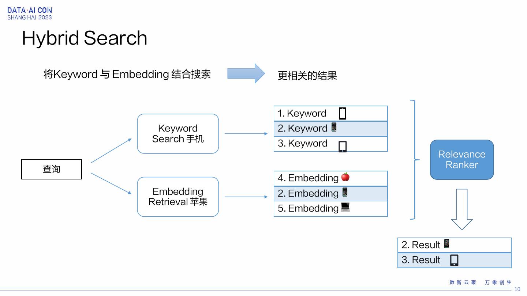Click the laptop icon beside 5. Embedding
Viewport: 527px width, 296px height.
pyautogui.click(x=345, y=207)
